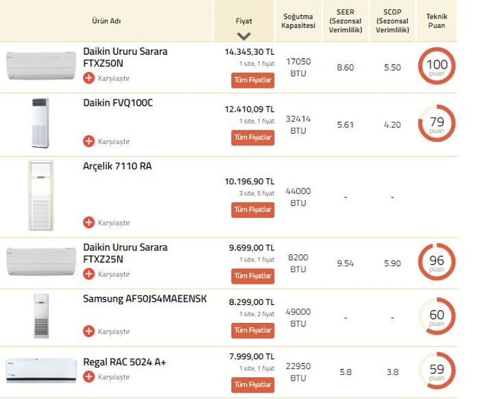Click the 100 puan score circle

(437, 66)
